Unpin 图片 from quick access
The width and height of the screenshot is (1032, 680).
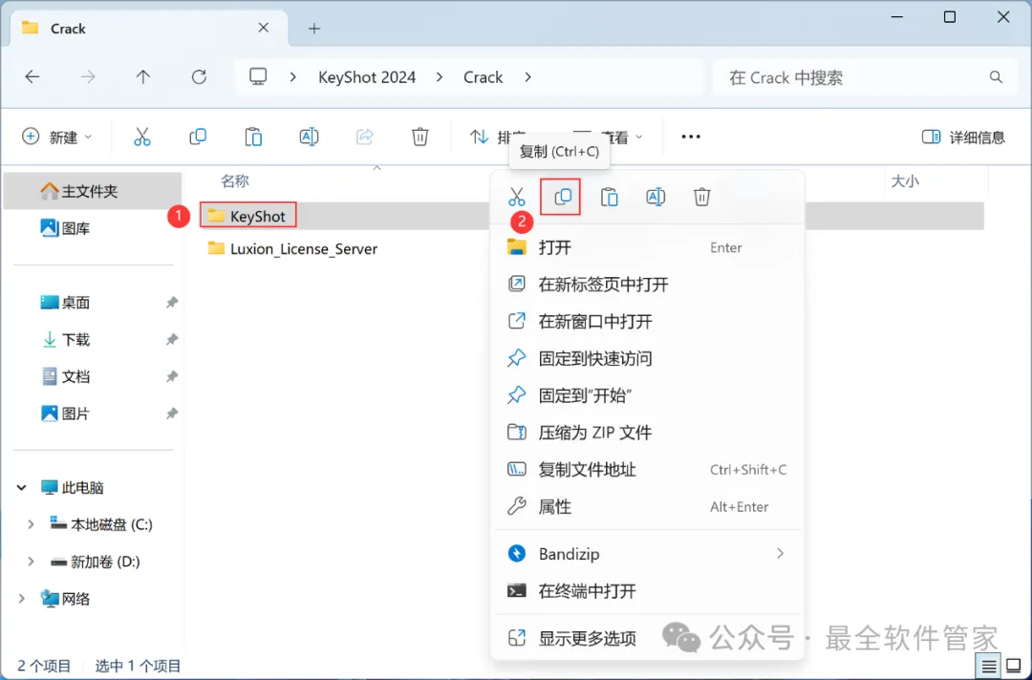[x=171, y=414]
